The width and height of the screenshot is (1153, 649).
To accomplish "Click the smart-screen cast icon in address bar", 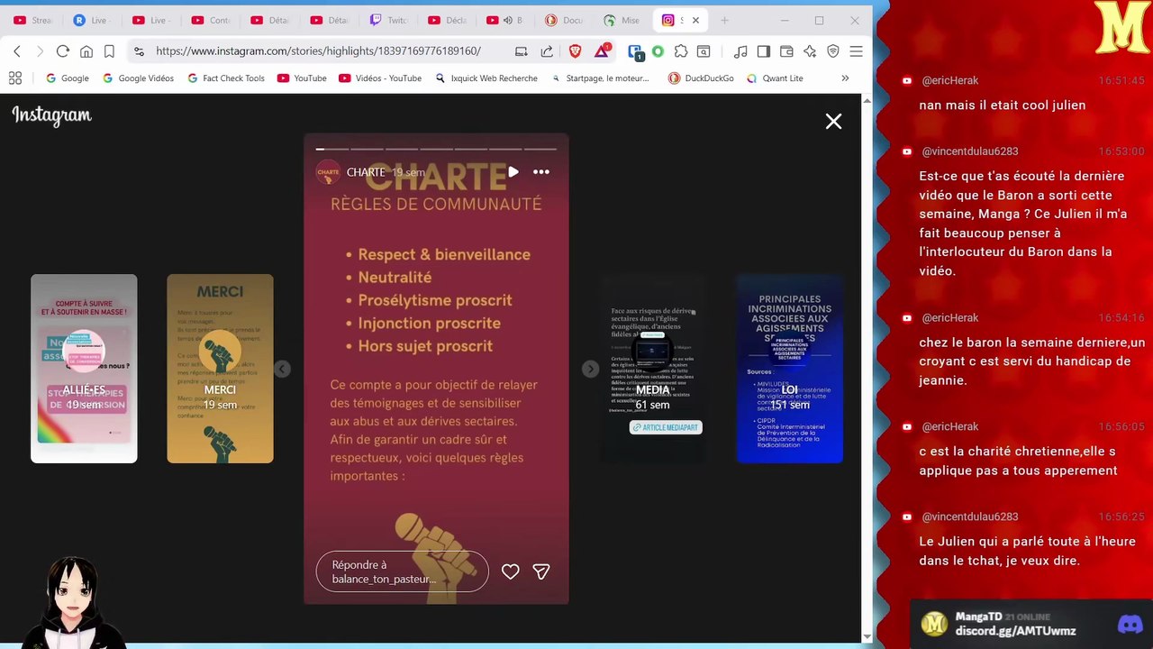I will coord(521,51).
